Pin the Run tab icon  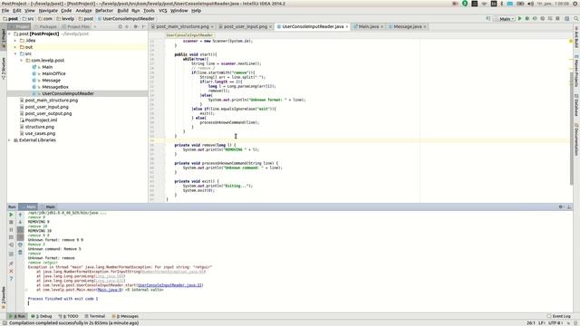11,264
